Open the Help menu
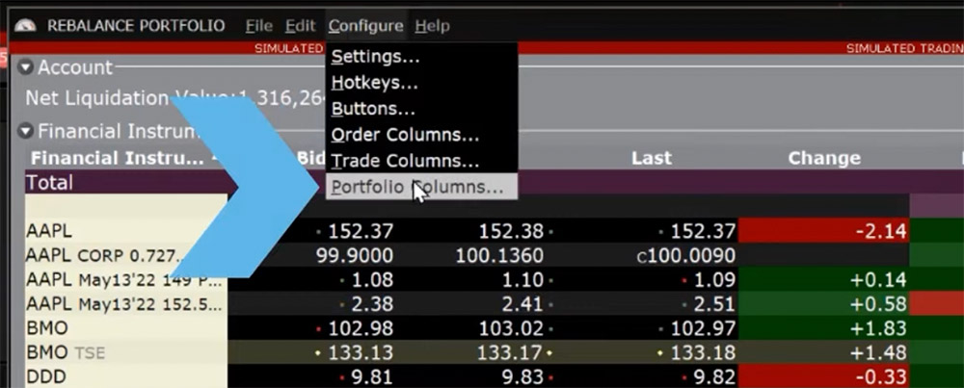The width and height of the screenshot is (964, 388). point(432,26)
